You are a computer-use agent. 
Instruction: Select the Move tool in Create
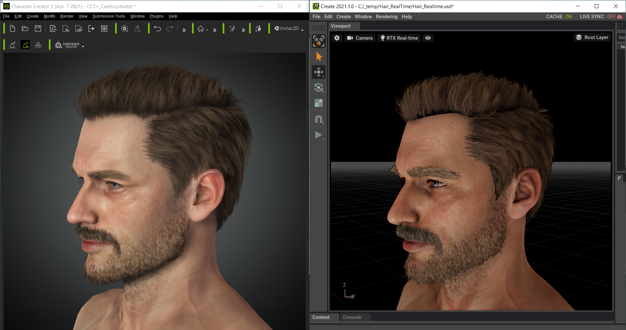coord(319,72)
